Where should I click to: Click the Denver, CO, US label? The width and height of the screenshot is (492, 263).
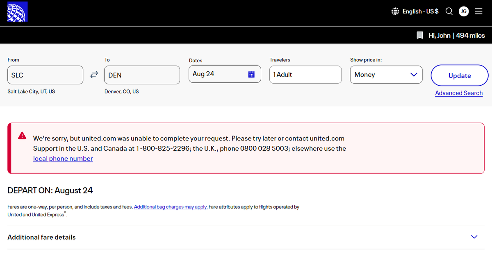pos(121,91)
